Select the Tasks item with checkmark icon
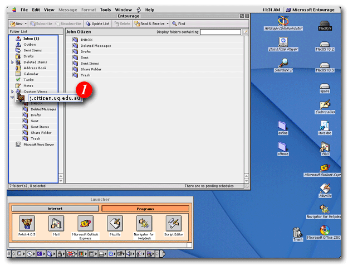The image size is (348, 265). pyautogui.click(x=28, y=80)
